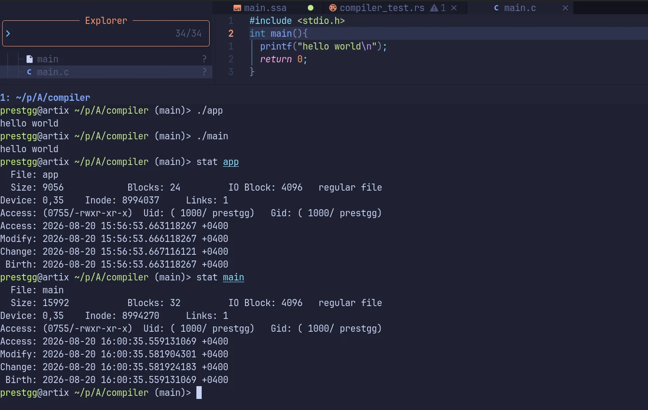Click the closing brace line
Screen dimensions: 648x410
point(252,72)
